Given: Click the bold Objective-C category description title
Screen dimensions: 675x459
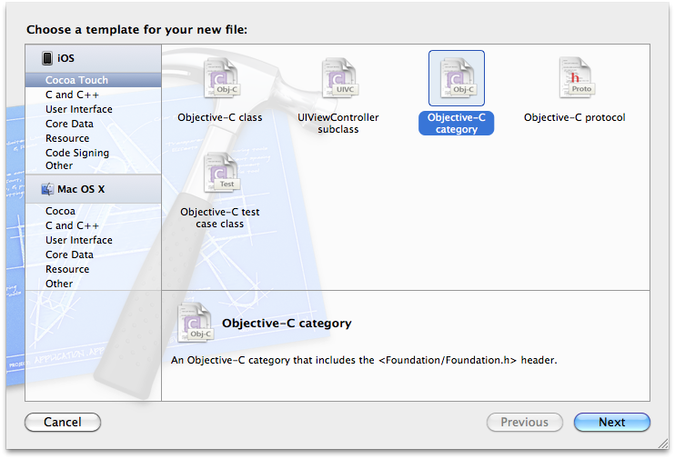Looking at the screenshot, I should (287, 324).
